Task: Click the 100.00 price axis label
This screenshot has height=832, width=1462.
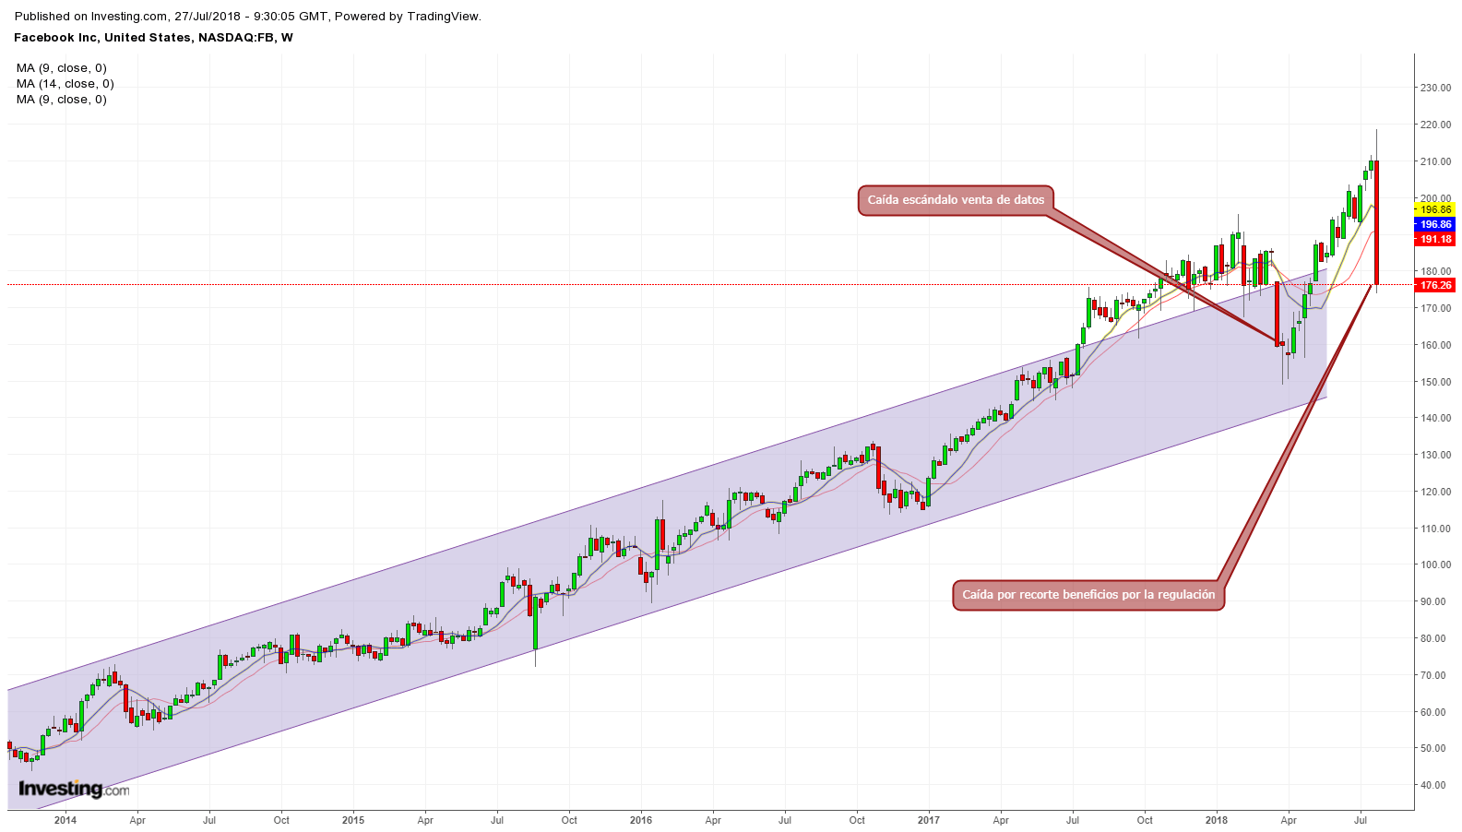Action: [x=1435, y=565]
